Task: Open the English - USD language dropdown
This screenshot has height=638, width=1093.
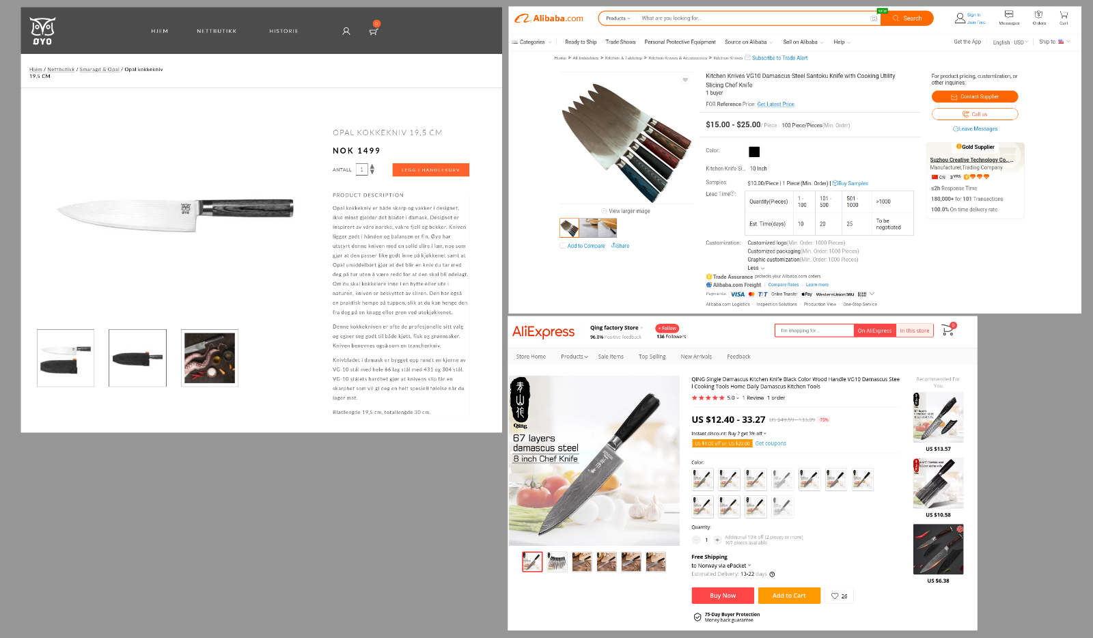Action: coord(1010,42)
